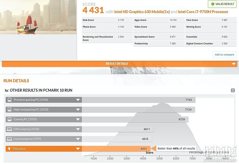Click the Spreadsheet Score row
Viewport: 239px width, 164px height.
(159, 37)
